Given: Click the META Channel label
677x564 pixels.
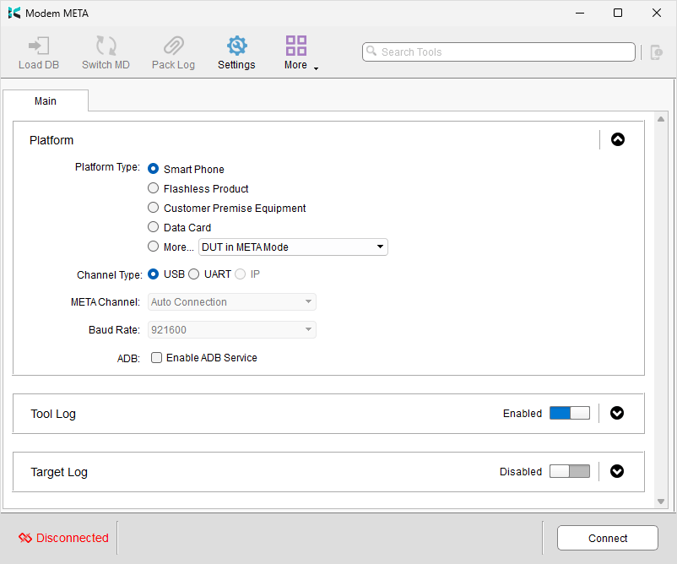Looking at the screenshot, I should [x=106, y=302].
